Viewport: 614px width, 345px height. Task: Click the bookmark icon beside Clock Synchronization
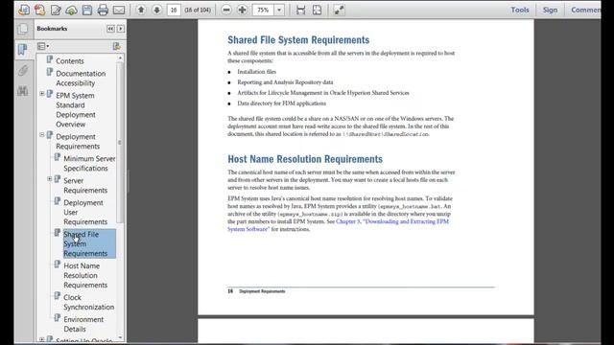[58, 296]
